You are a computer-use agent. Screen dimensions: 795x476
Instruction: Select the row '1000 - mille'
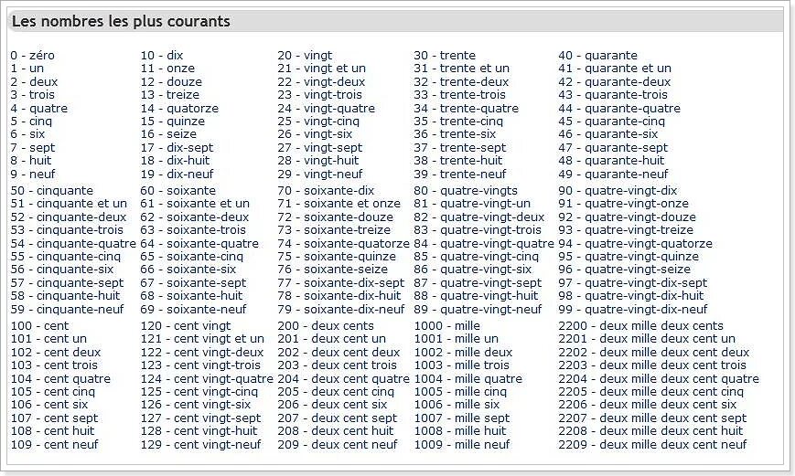tap(446, 325)
